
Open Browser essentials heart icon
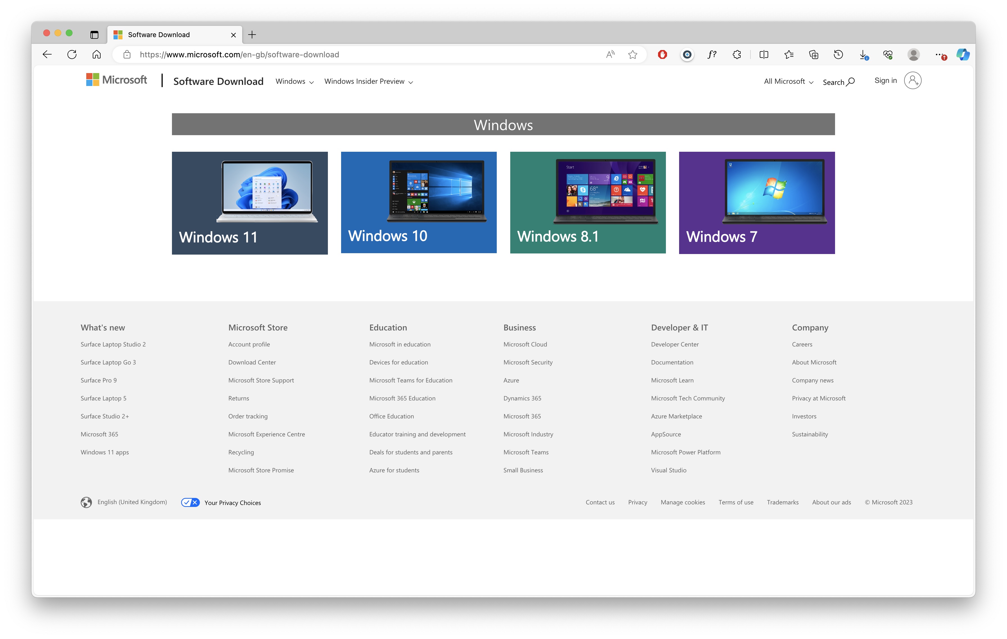tap(888, 54)
